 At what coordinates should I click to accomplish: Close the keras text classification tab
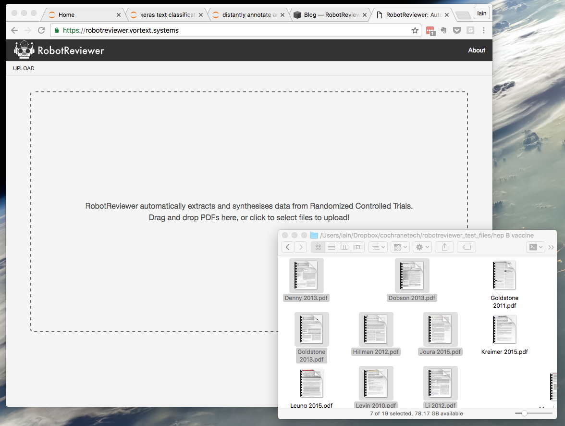pyautogui.click(x=201, y=15)
